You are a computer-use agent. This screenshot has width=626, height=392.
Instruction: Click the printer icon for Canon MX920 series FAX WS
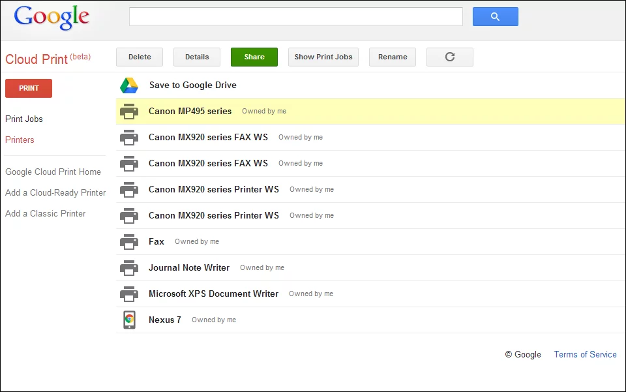coord(129,137)
